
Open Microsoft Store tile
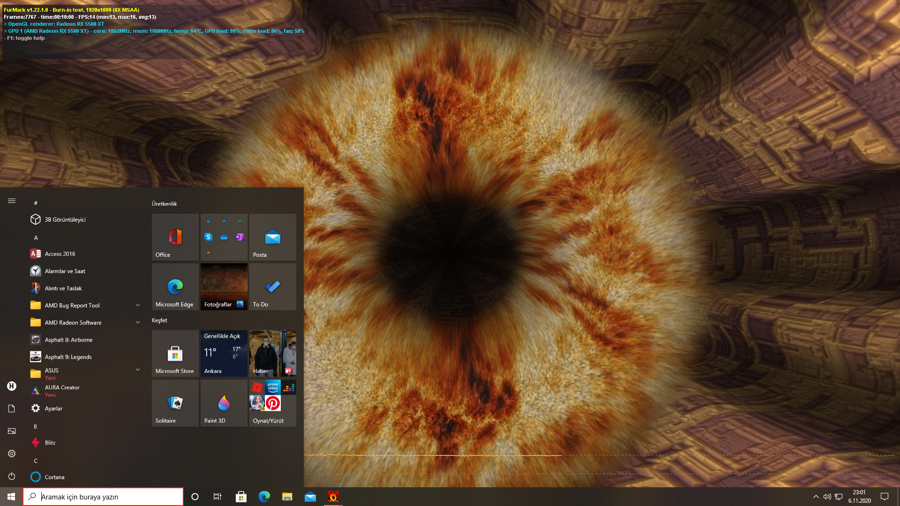coord(175,353)
